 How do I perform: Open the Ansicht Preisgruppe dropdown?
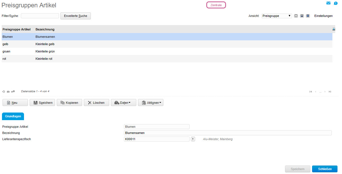(277, 16)
